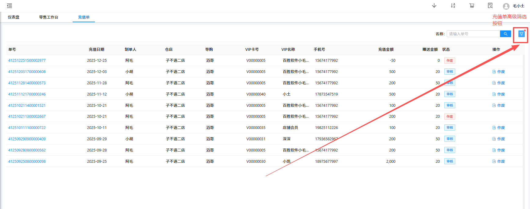Switch to the 仪表盘 tab
The width and height of the screenshot is (530, 209).
tap(14, 17)
